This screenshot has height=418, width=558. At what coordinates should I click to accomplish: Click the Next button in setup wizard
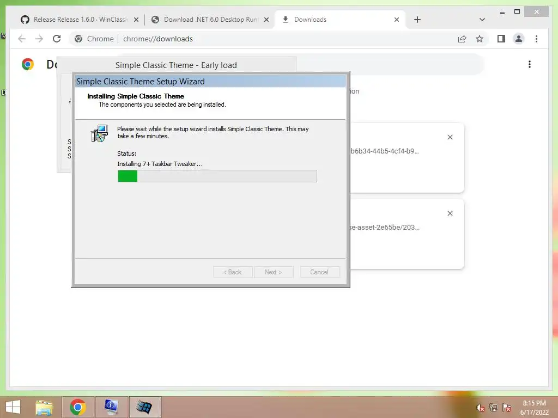(274, 272)
